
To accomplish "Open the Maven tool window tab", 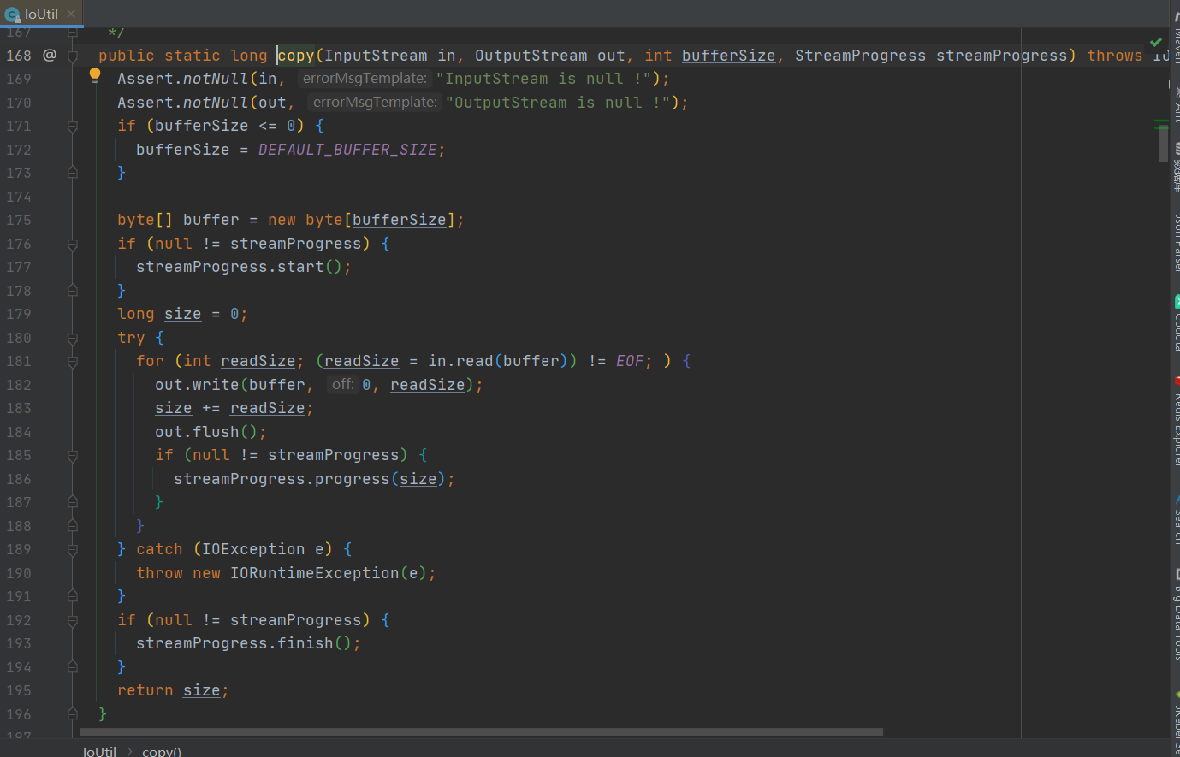I will [1176, 38].
